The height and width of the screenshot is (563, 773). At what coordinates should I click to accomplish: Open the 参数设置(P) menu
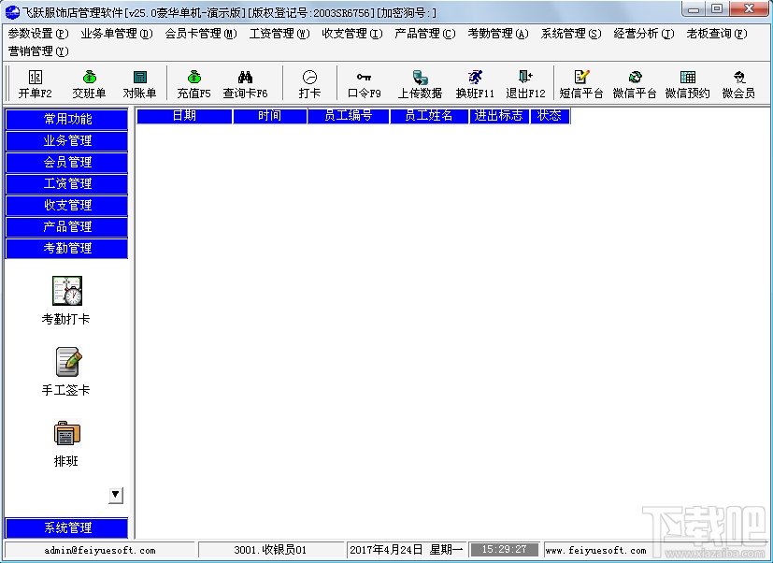(x=38, y=34)
